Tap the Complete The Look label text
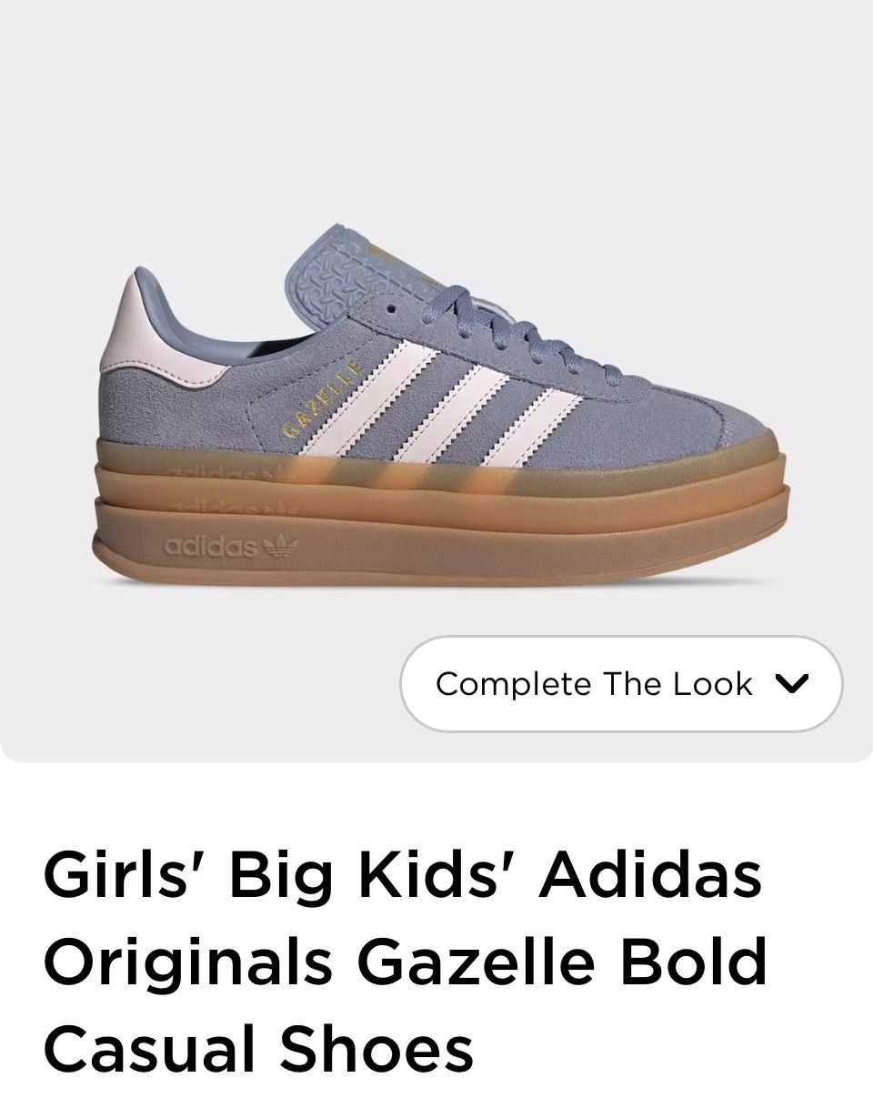Viewport: 873px width, 1108px height. pyautogui.click(x=594, y=683)
